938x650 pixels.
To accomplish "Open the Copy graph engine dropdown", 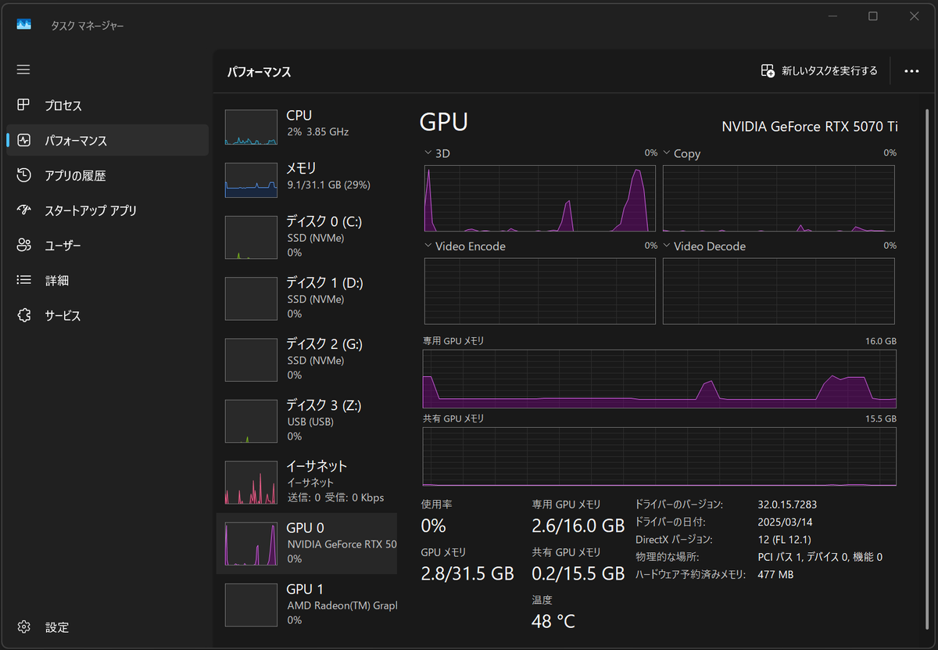I will [667, 153].
